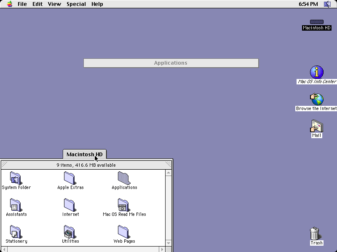Viewport: 337px width, 252px height.
Task: Open the System Folder icon
Action: (16, 178)
